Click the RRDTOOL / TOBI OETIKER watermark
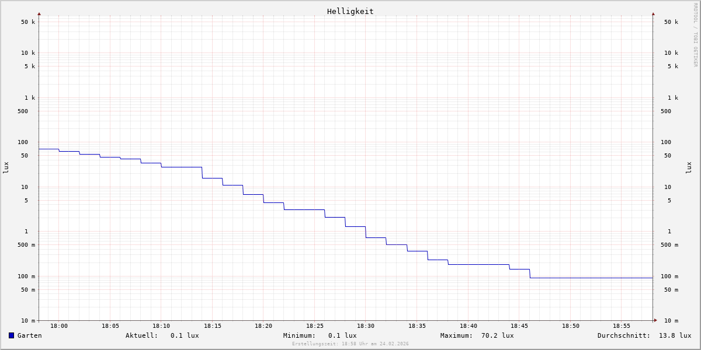Screen dimensions: 701x350 (x=695, y=35)
